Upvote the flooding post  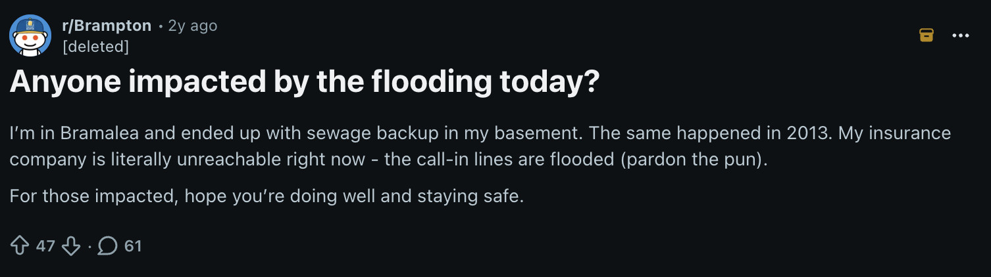pos(19,246)
